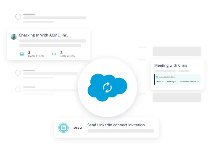Viewport: 211px width, 154px height.
Task: Open the Demo dropdown in meeting card
Action: click(160, 82)
